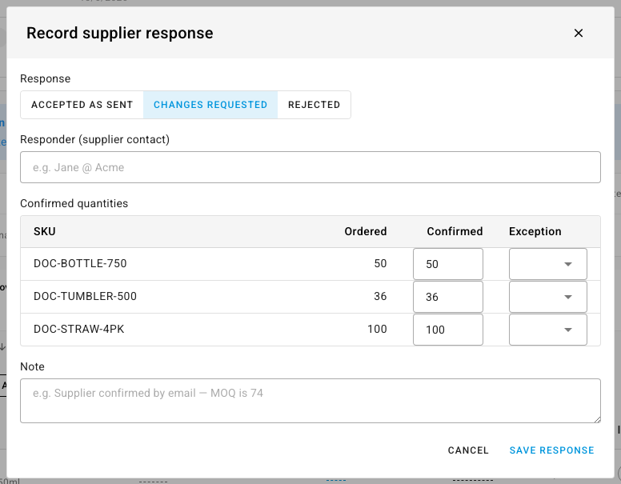Open Exception dropdown for DOC-TUMBLER-500
Screen dimensions: 621x484
tap(547, 297)
